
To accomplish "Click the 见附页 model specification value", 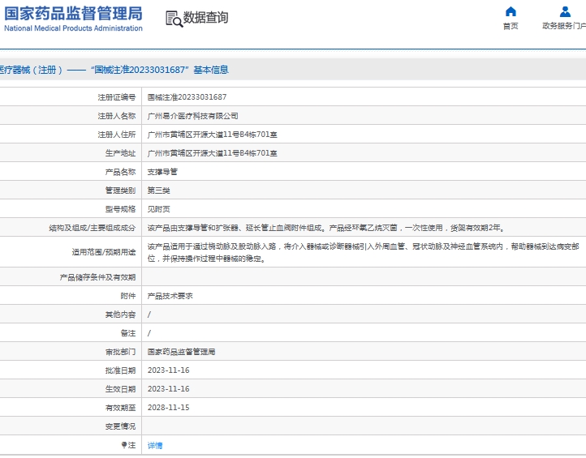I will (x=158, y=209).
